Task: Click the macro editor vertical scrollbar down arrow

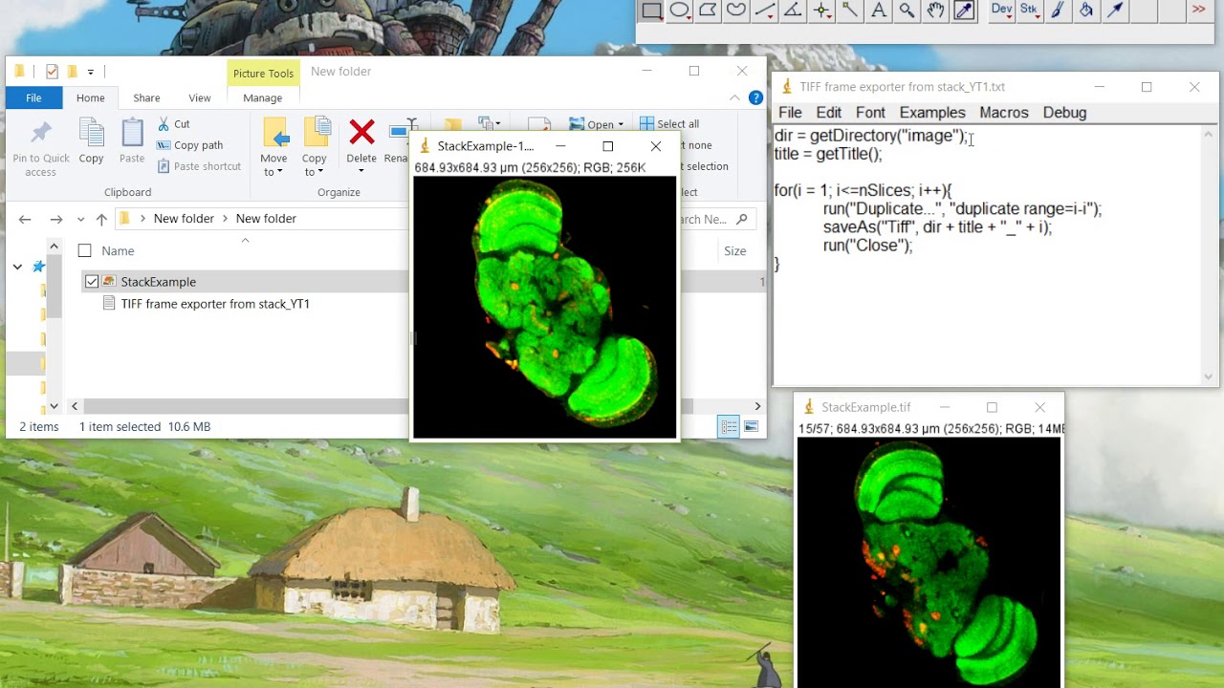Action: 1210,376
